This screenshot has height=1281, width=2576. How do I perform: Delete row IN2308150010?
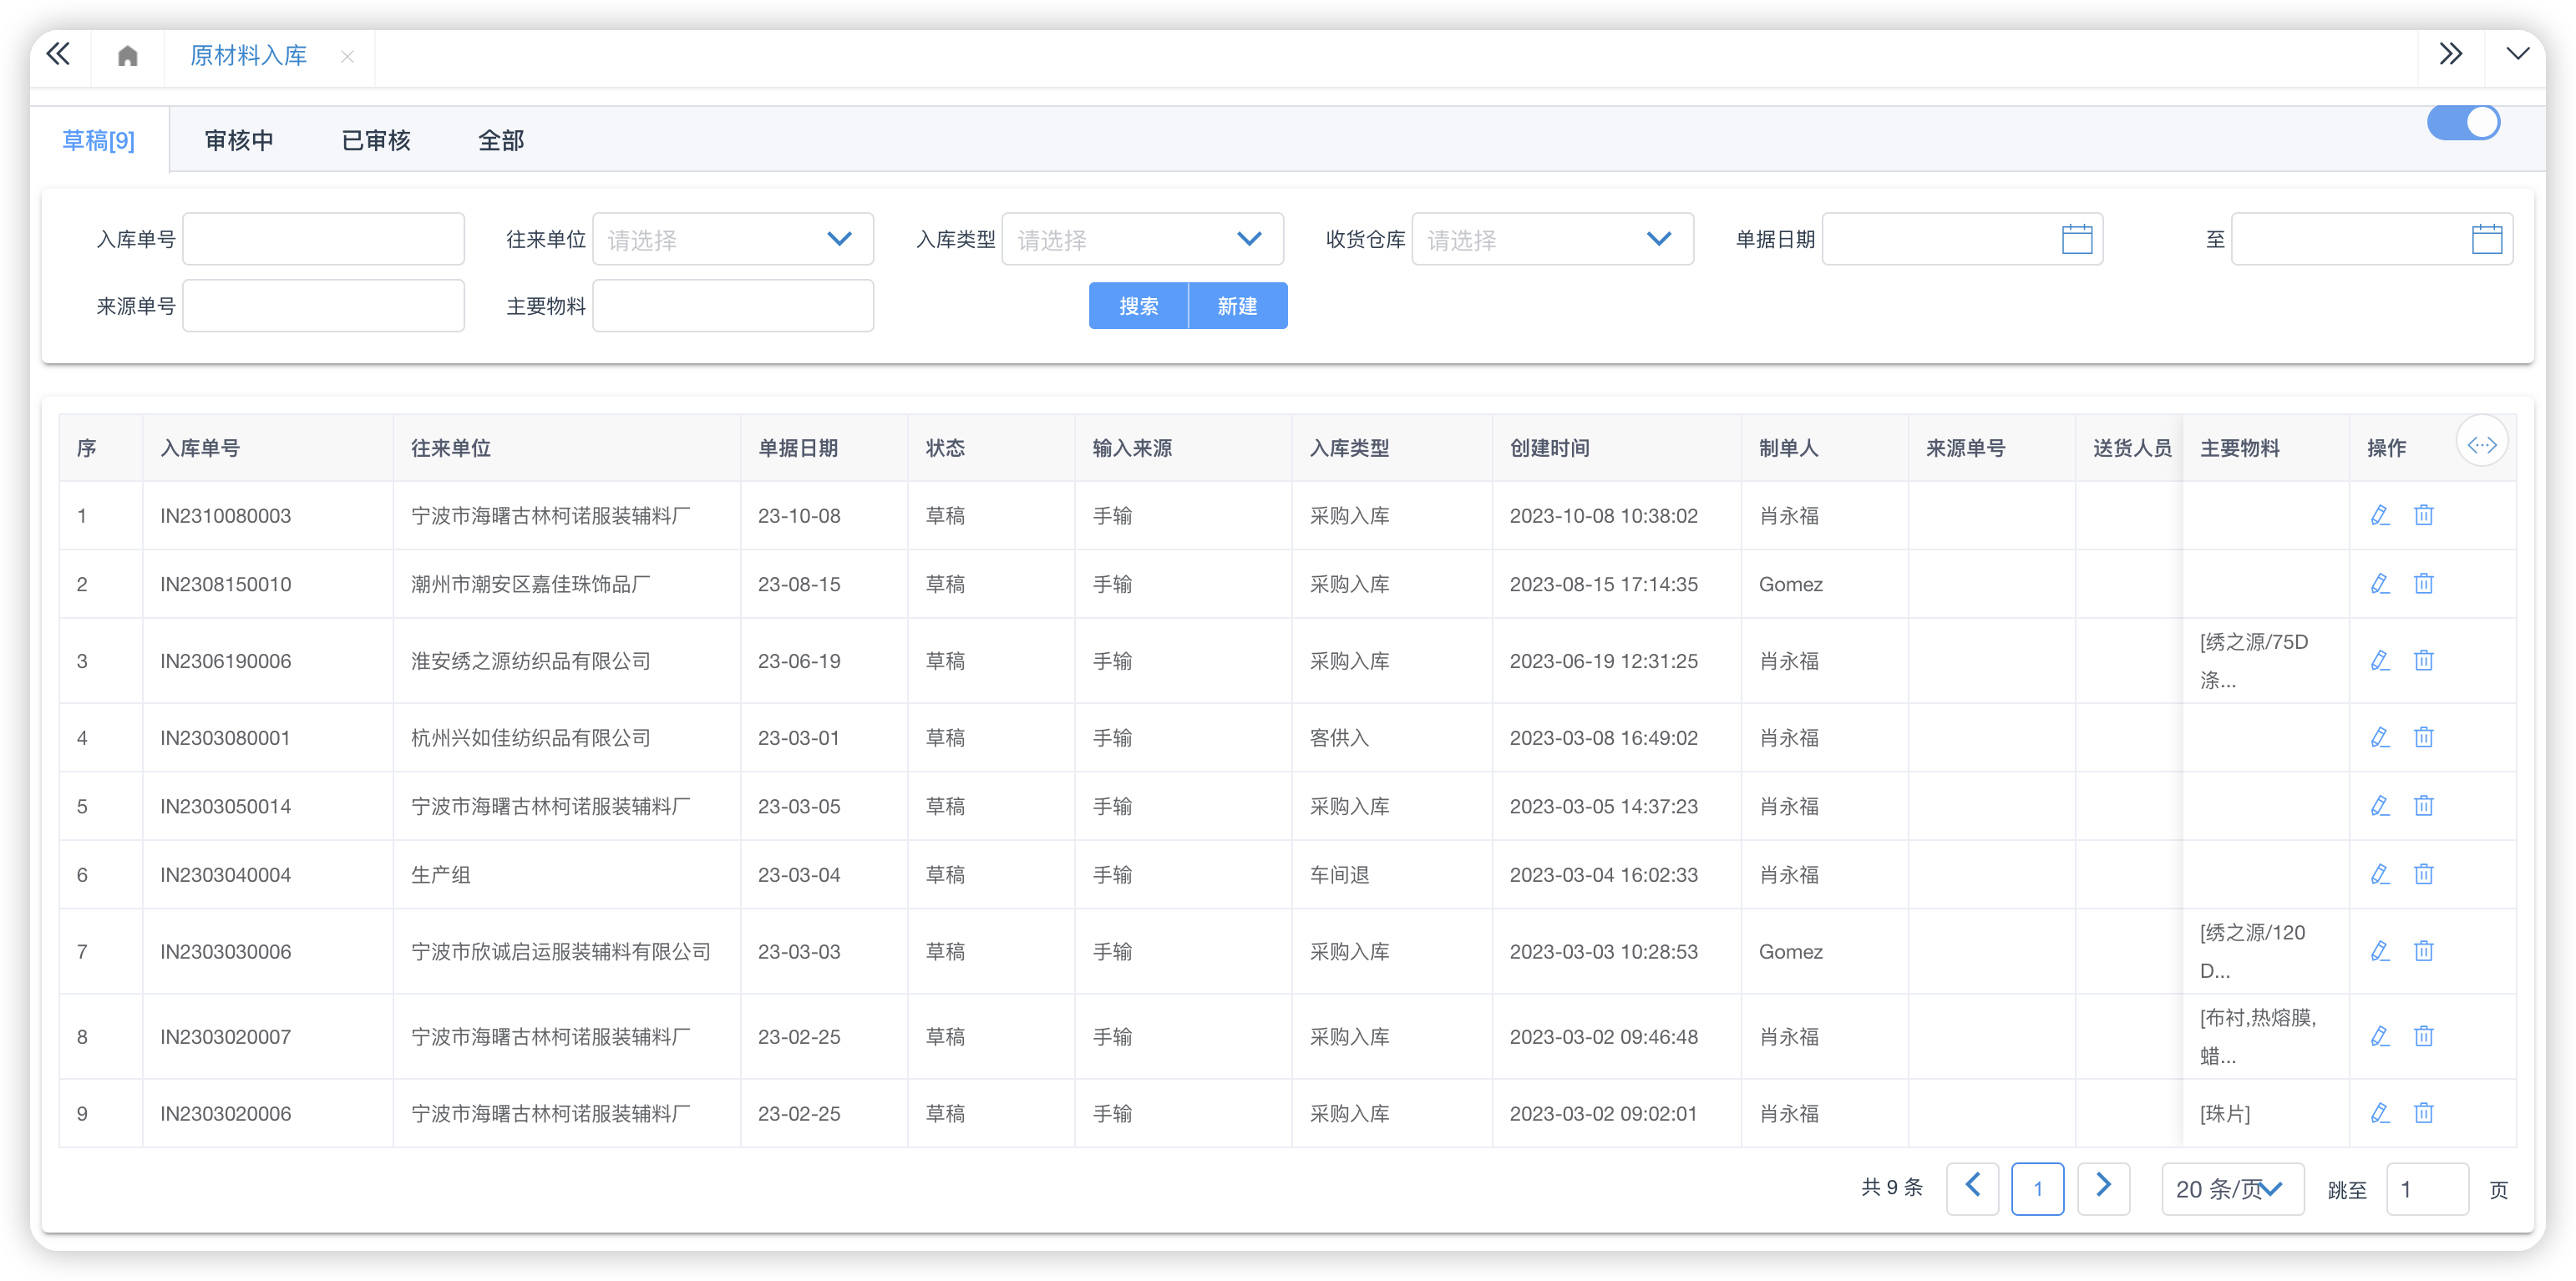coord(2423,583)
